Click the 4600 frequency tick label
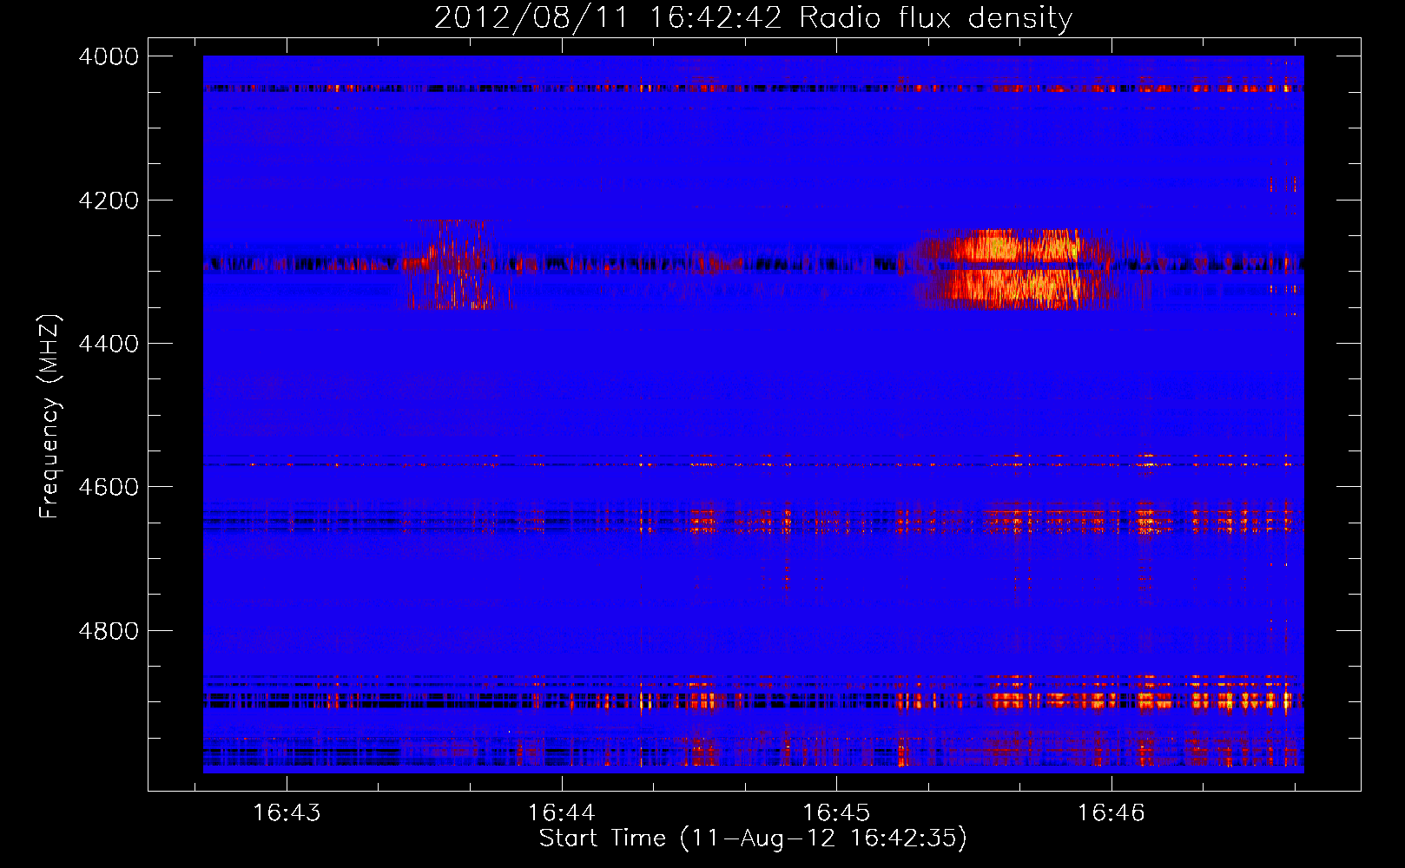This screenshot has height=868, width=1405. point(109,487)
